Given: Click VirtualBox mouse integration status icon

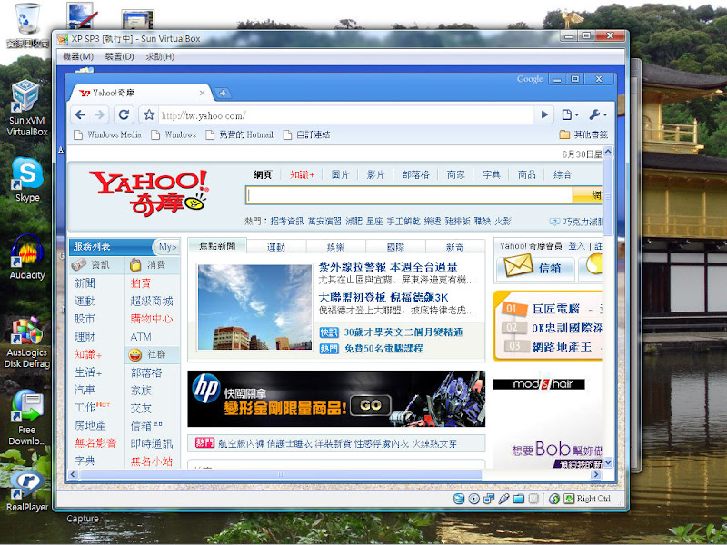Looking at the screenshot, I should [554, 499].
